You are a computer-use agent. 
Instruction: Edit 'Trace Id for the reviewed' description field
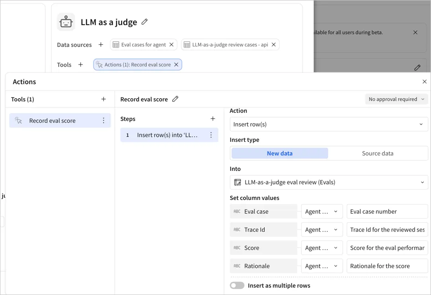[x=387, y=230]
